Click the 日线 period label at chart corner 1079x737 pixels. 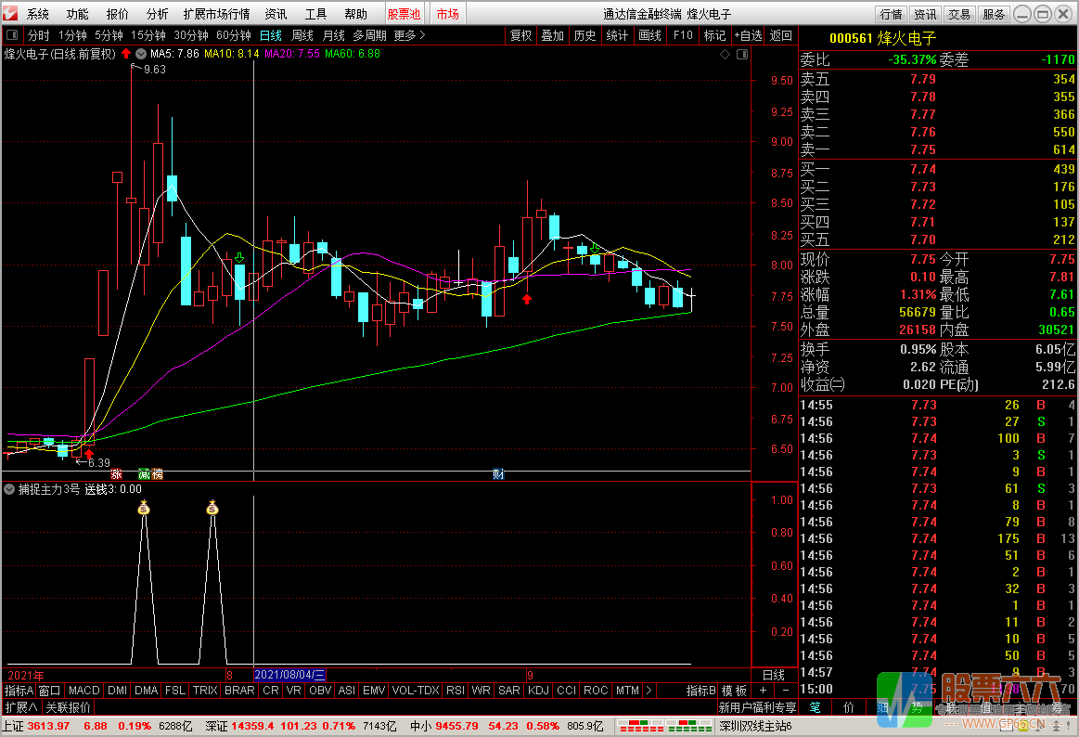(774, 675)
